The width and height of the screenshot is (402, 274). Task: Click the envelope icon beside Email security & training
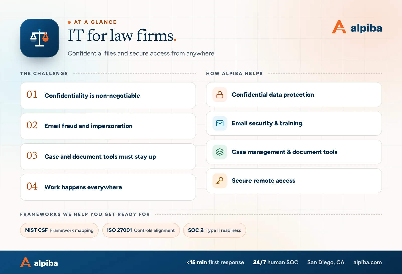(x=220, y=123)
